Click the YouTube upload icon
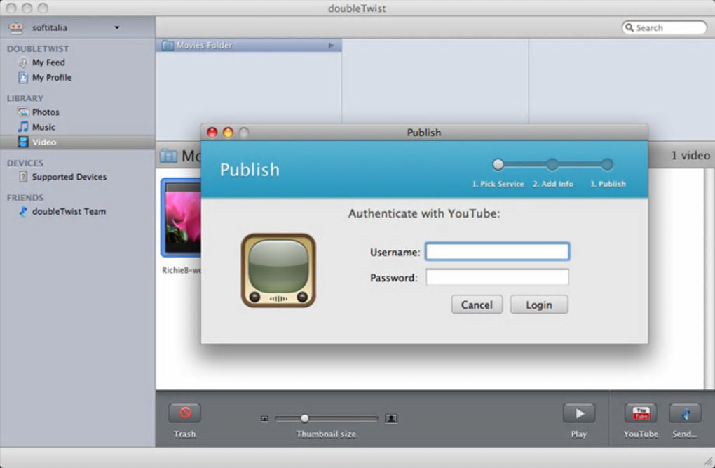Viewport: 715px width, 468px height. point(641,413)
